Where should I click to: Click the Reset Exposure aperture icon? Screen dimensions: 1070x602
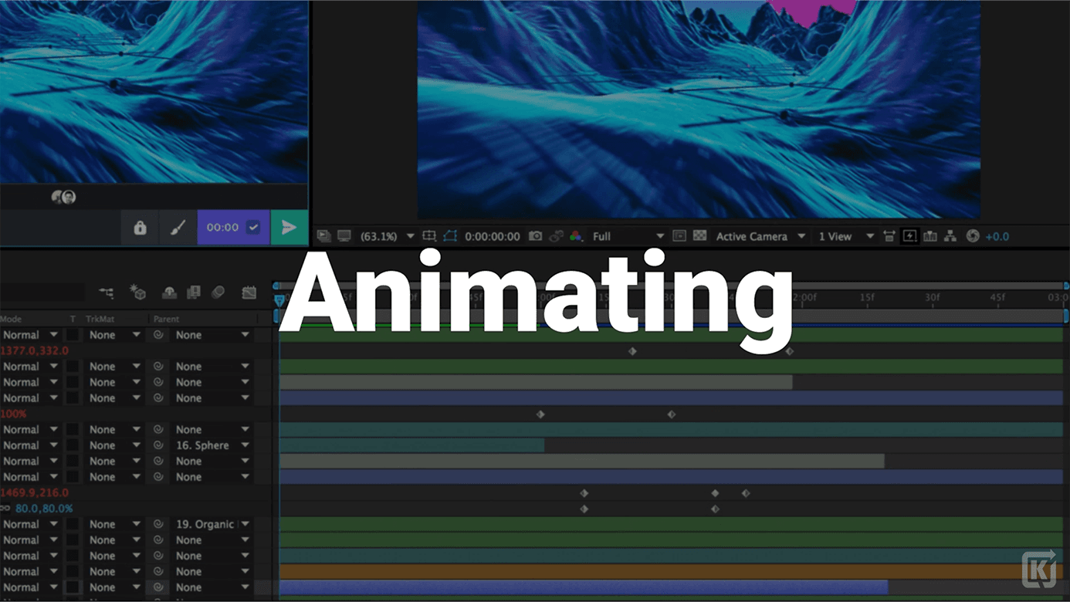[x=973, y=236]
